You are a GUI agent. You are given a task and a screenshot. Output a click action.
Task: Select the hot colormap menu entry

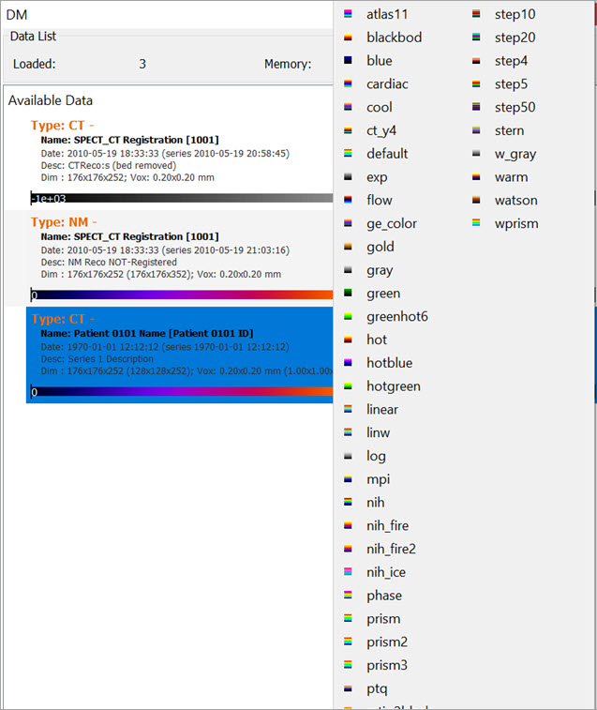coord(377,340)
